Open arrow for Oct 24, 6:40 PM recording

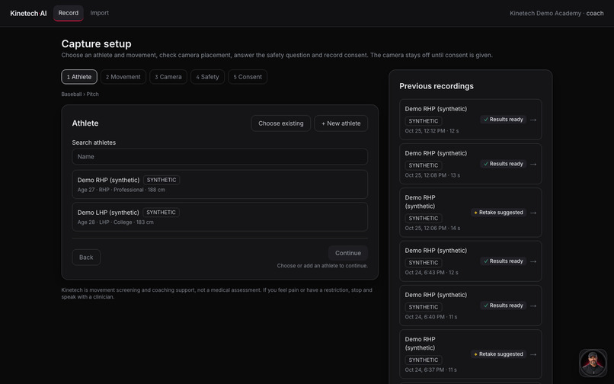tap(533, 306)
